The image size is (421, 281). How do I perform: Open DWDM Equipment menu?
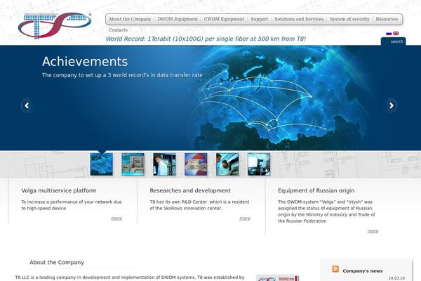(x=178, y=19)
